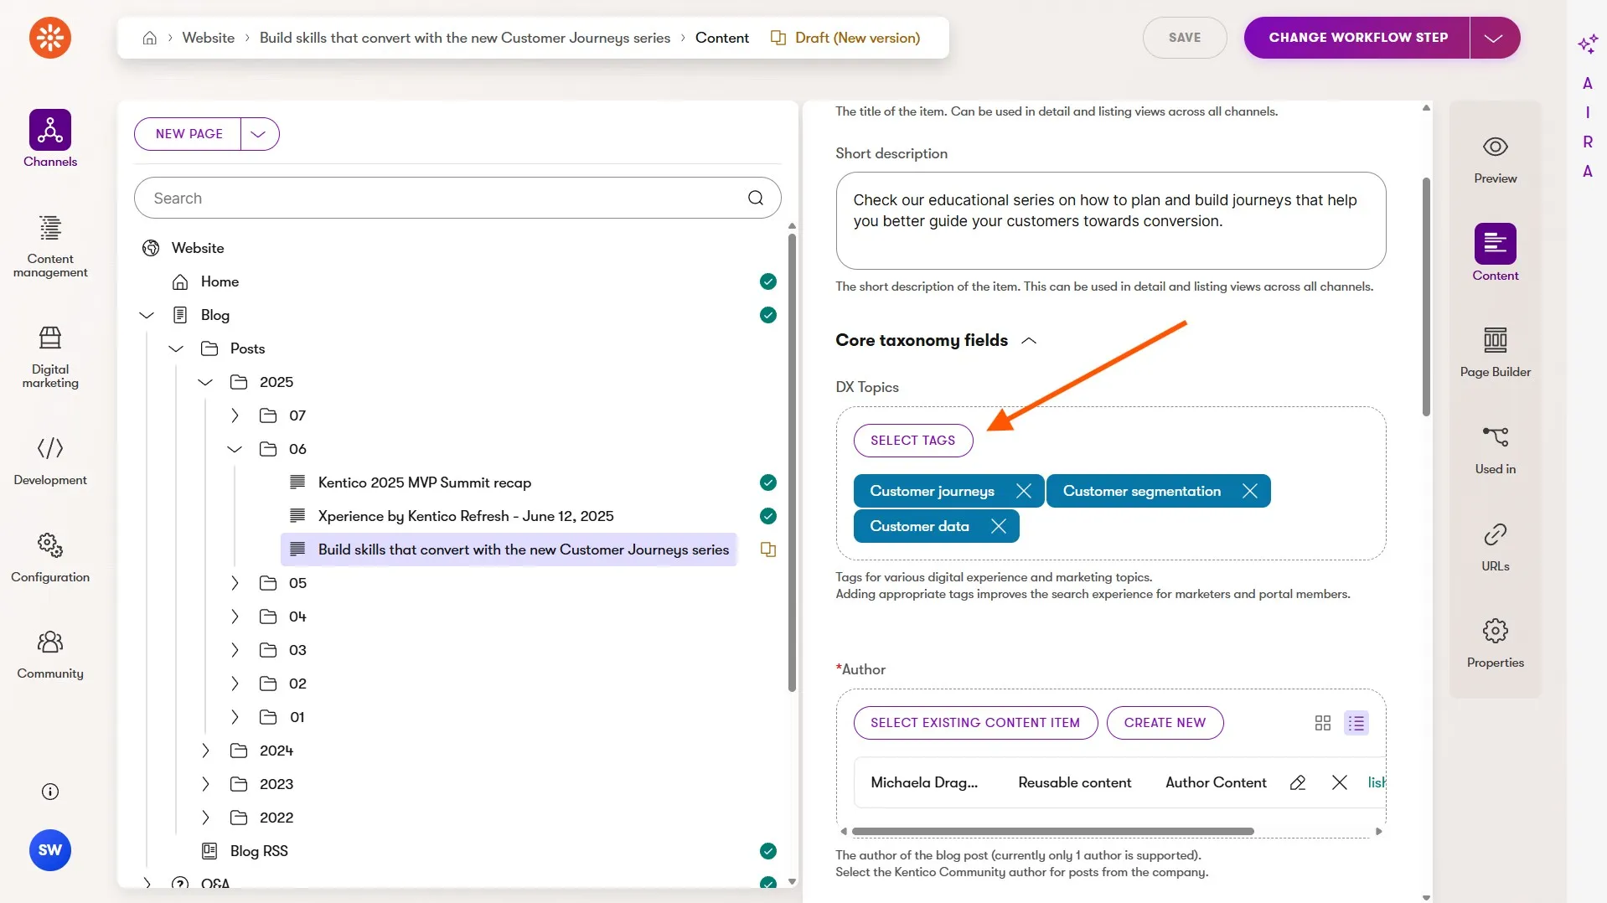Image resolution: width=1607 pixels, height=903 pixels.
Task: Remove the Customer data tag
Action: pos(999,526)
